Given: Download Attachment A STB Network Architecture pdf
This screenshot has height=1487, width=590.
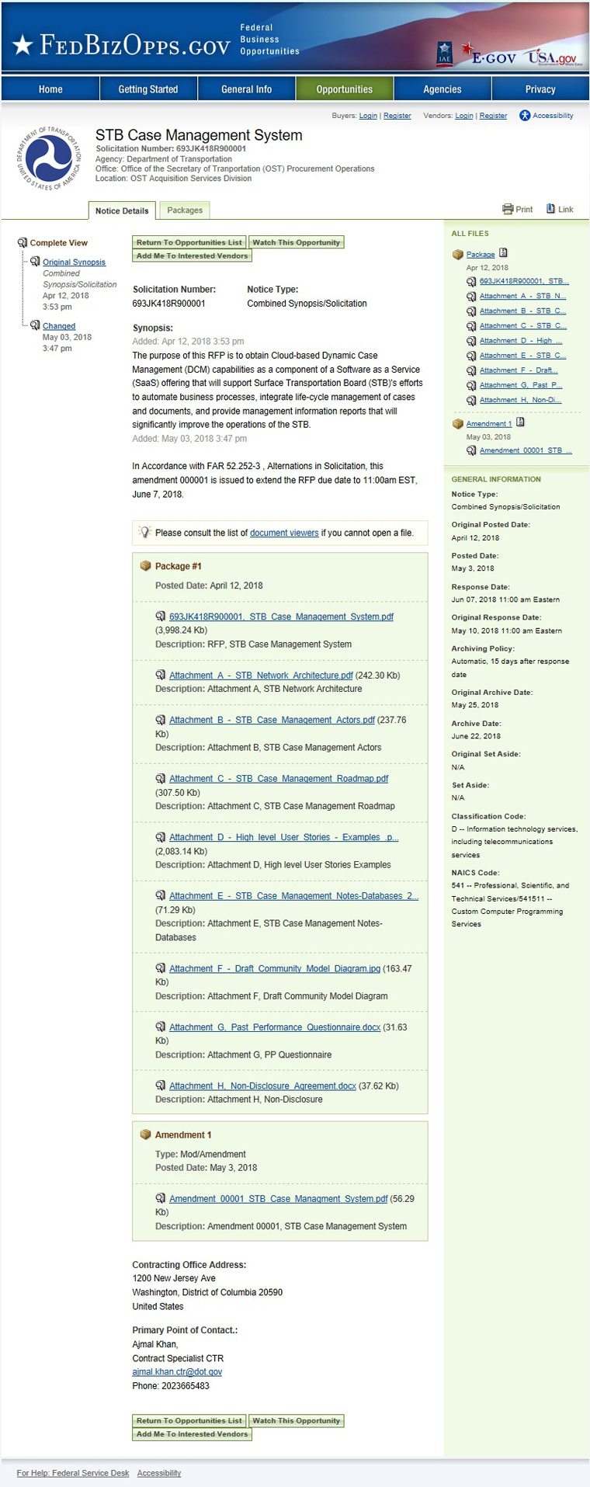Looking at the screenshot, I should click(x=261, y=676).
